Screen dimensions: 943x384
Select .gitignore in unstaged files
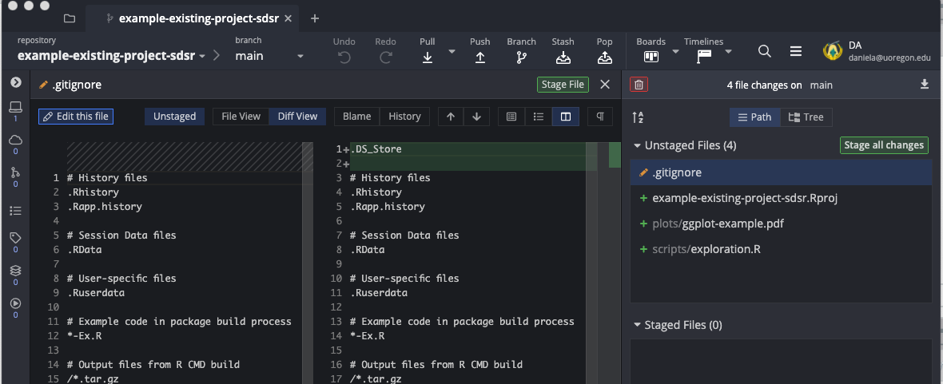(x=781, y=172)
